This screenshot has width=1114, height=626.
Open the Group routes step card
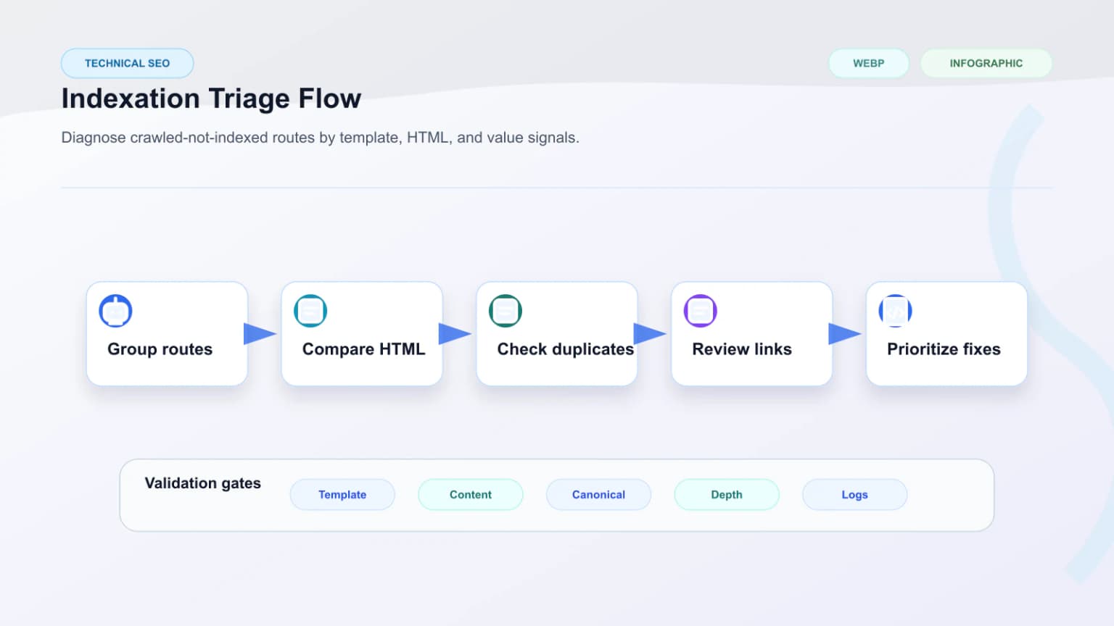click(167, 334)
